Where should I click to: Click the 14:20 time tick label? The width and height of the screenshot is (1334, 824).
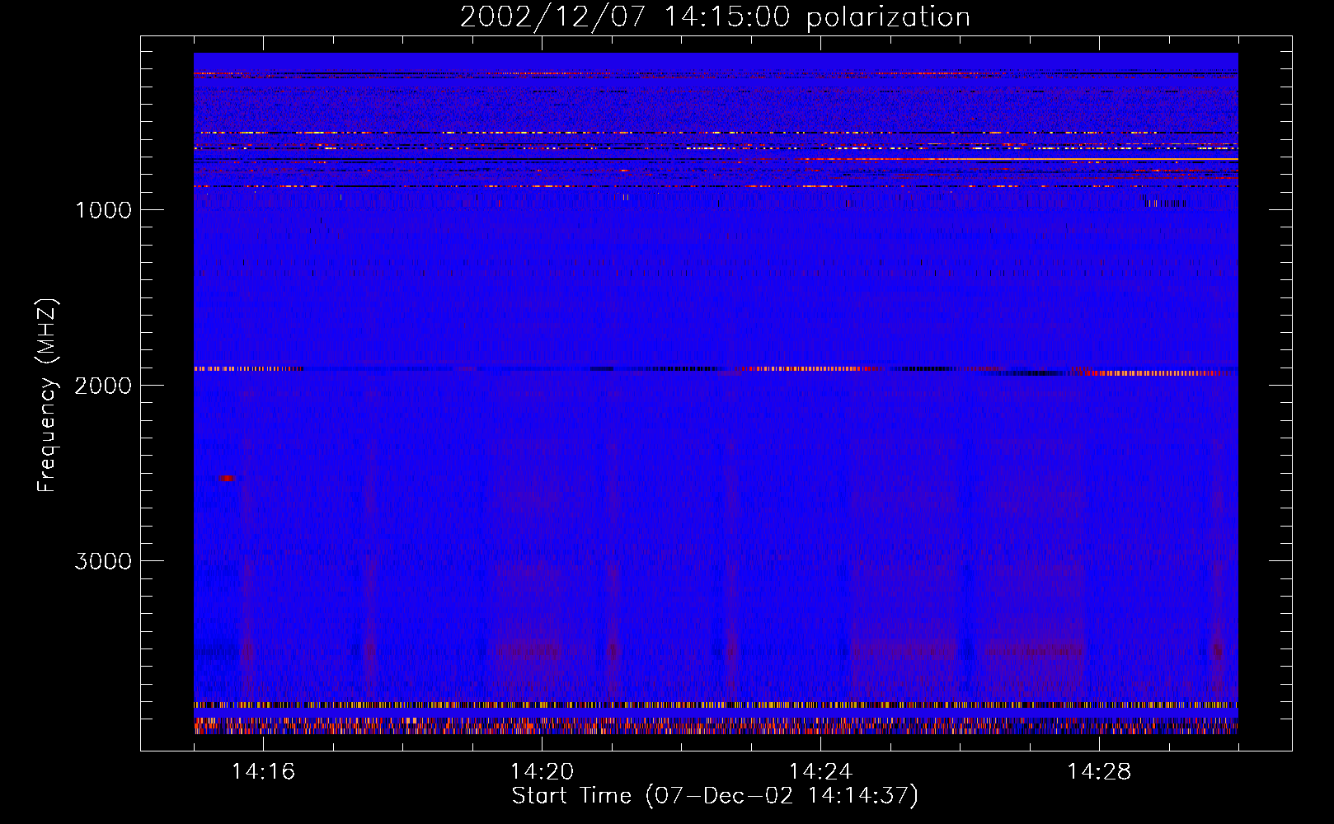pos(542,771)
